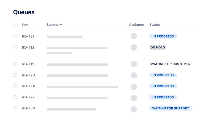
Task: Select the checkbox next to RD-111
Action: (15, 64)
